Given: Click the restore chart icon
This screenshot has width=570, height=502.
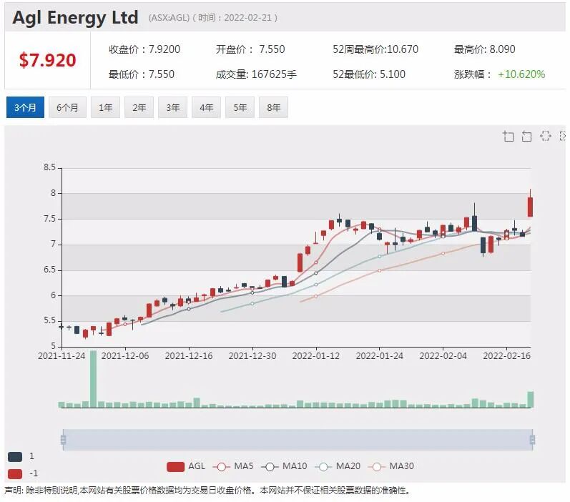Looking at the screenshot, I should (x=545, y=136).
